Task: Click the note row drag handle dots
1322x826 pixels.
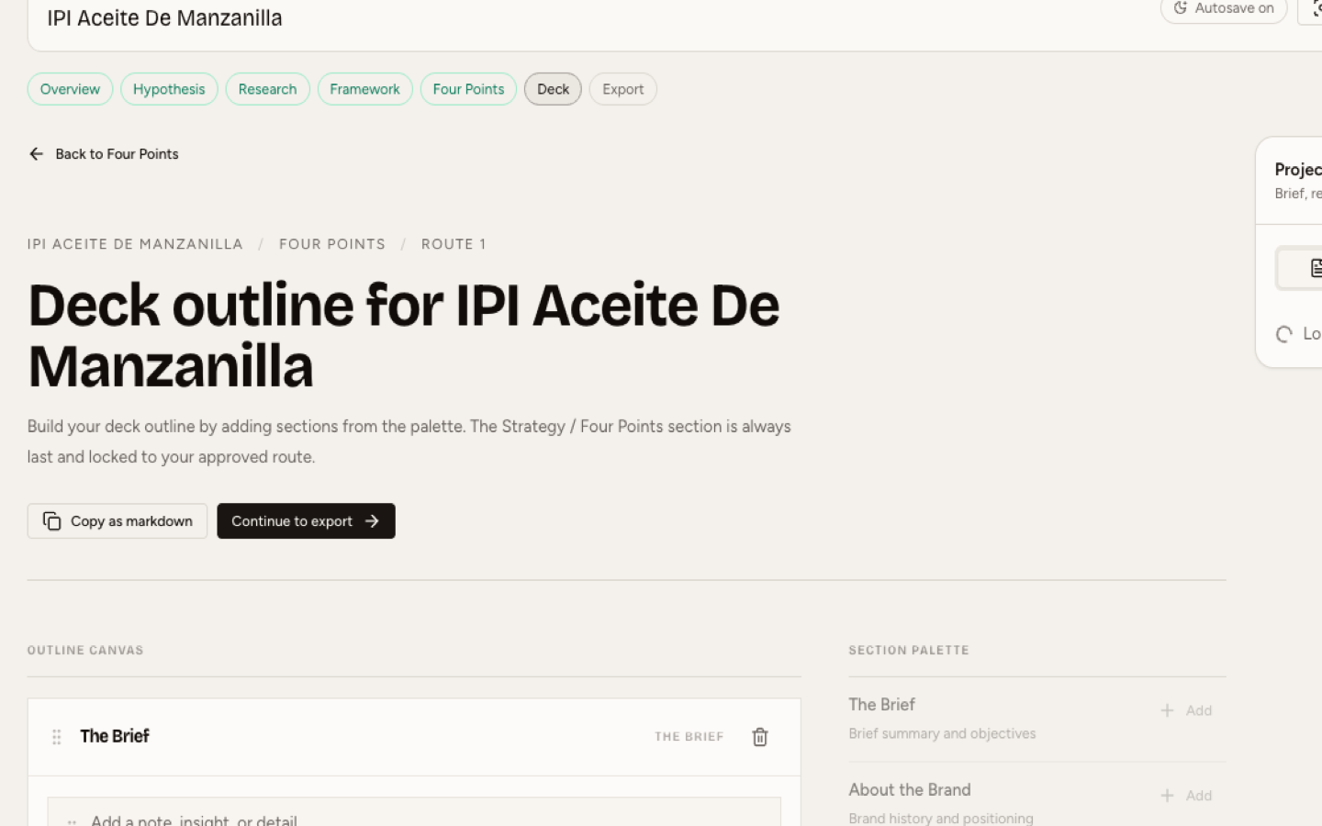Action: pos(72,822)
